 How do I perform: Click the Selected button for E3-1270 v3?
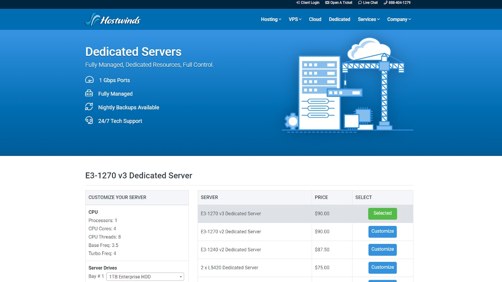pyautogui.click(x=382, y=214)
